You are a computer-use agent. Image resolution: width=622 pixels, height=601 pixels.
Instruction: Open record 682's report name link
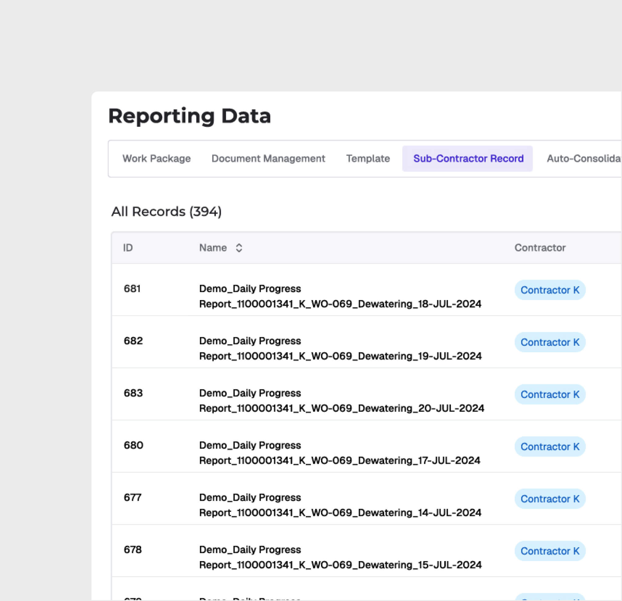click(x=340, y=348)
